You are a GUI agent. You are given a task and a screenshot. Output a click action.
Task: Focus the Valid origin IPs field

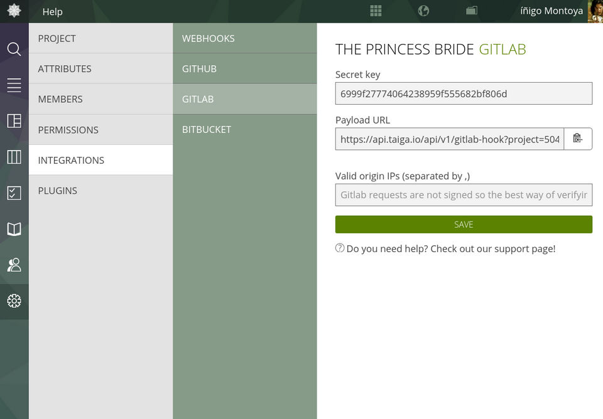point(464,195)
